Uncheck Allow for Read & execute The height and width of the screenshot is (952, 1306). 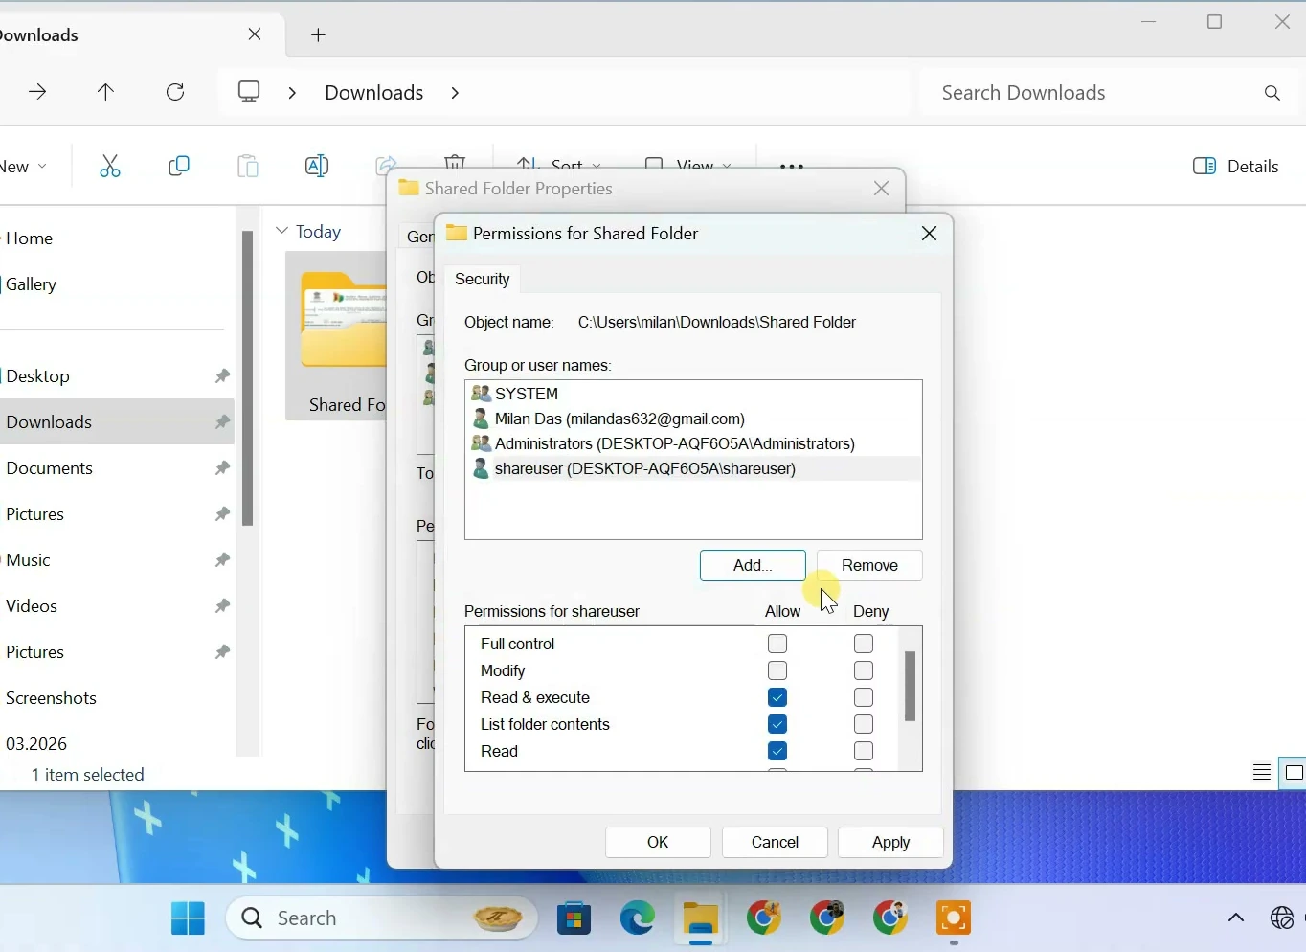[777, 697]
